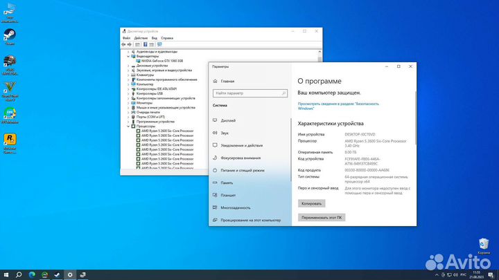Open taskbar Search magnifier
This screenshot has height=280, width=499.
pyautogui.click(x=19, y=274)
